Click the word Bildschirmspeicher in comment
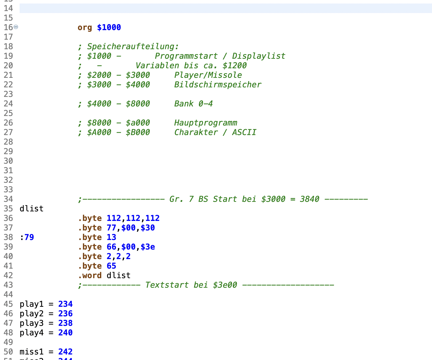The height and width of the screenshot is (360, 432). [x=218, y=85]
